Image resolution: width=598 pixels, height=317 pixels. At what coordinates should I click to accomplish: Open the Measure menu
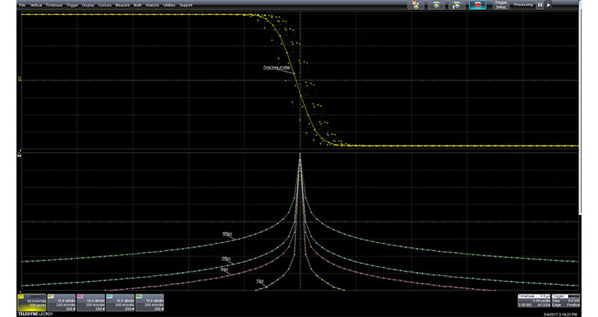pos(123,4)
